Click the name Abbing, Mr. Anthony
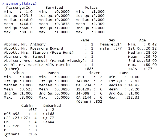 tap(25, 44)
